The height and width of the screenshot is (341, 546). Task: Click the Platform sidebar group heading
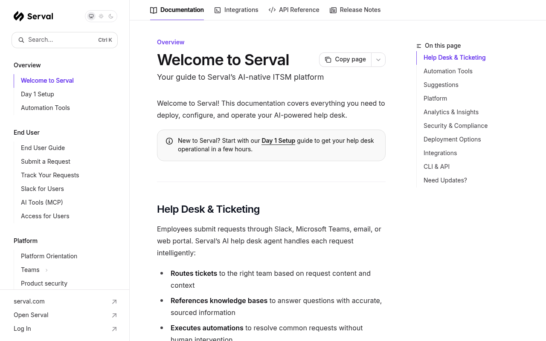[x=26, y=241]
